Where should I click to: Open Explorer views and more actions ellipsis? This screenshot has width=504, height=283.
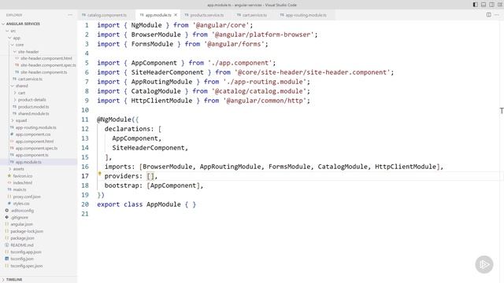click(70, 15)
